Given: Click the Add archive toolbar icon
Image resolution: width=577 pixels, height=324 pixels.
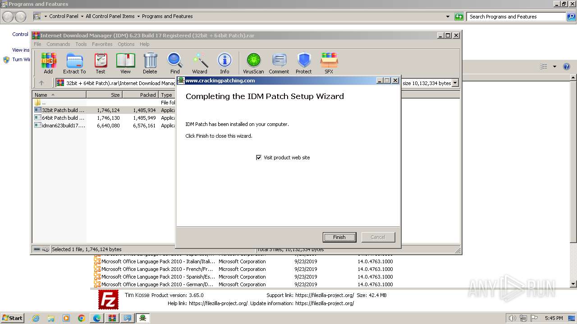Looking at the screenshot, I should (48, 63).
